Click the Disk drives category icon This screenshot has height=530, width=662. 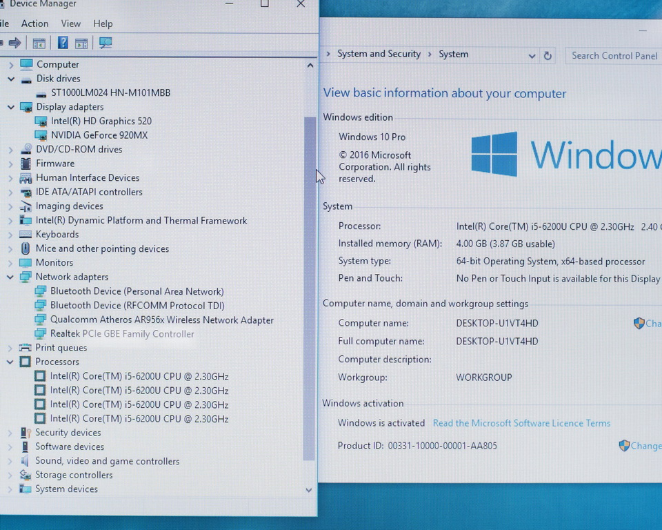tap(26, 79)
